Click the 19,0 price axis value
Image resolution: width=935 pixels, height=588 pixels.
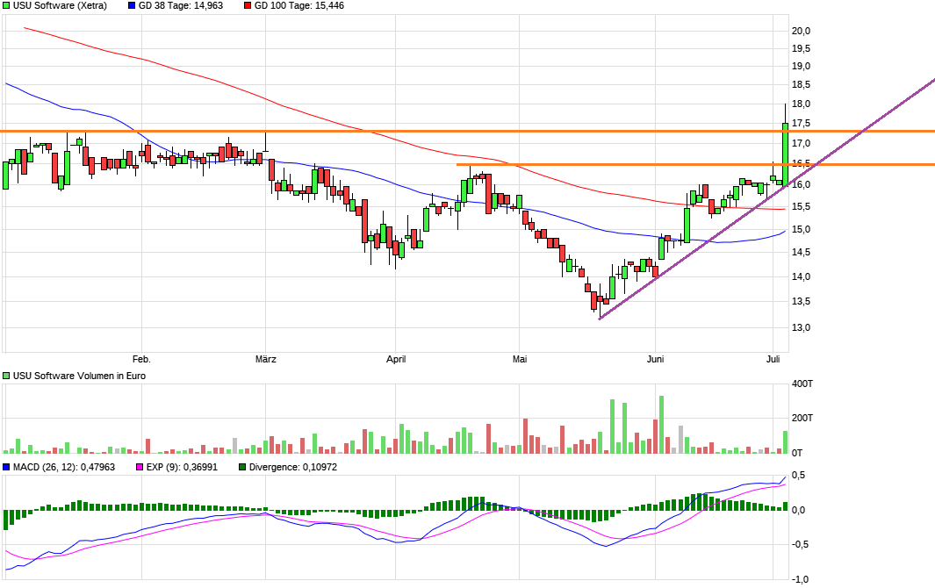click(x=801, y=66)
